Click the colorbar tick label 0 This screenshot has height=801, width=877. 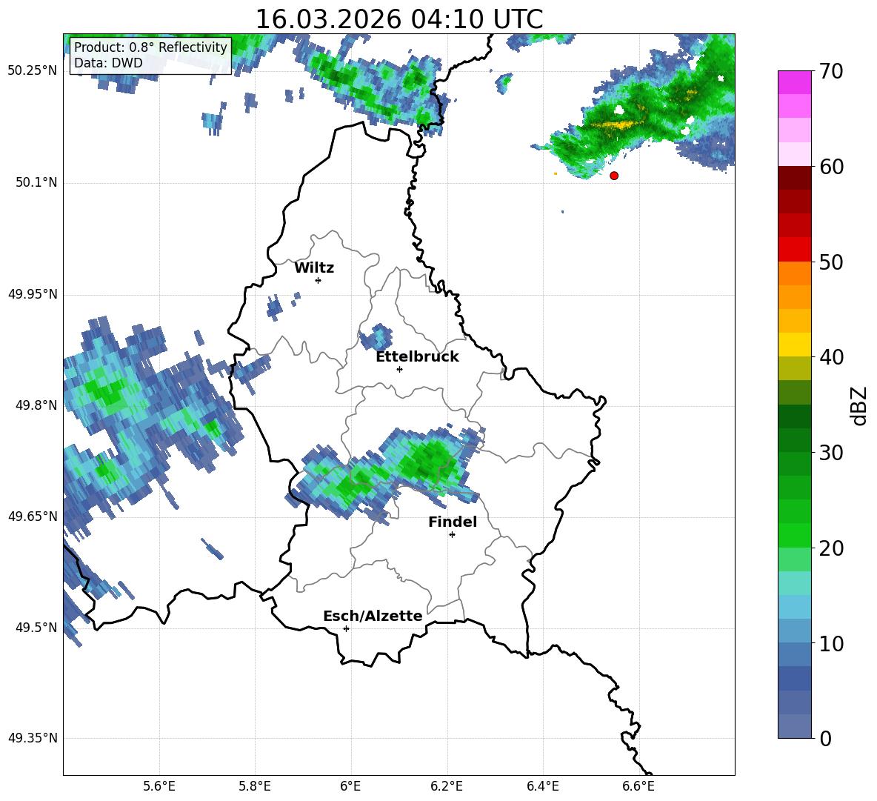click(825, 739)
